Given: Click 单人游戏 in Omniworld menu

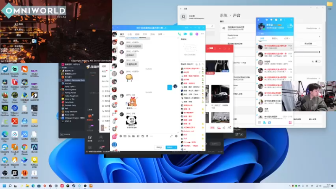Looking at the screenshot, I should [x=18, y=24].
